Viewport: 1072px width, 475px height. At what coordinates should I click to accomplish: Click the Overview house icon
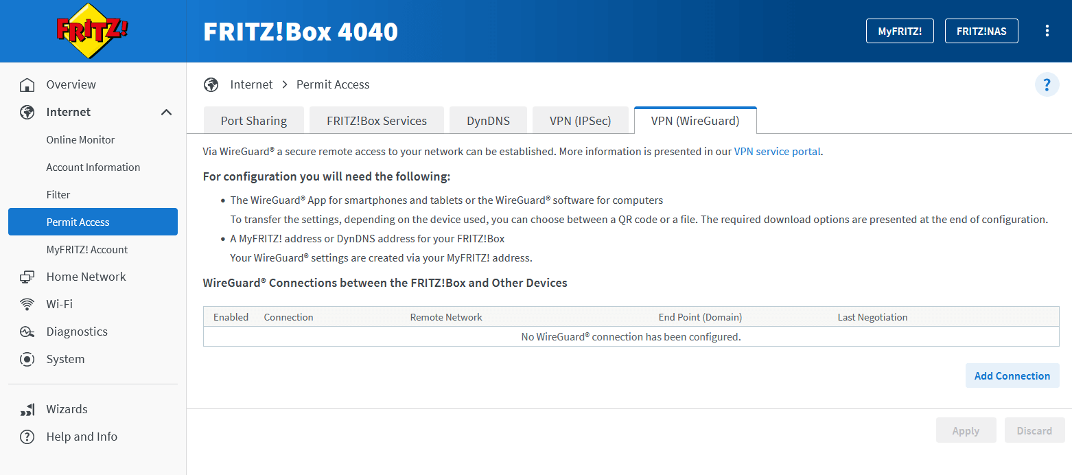[27, 85]
